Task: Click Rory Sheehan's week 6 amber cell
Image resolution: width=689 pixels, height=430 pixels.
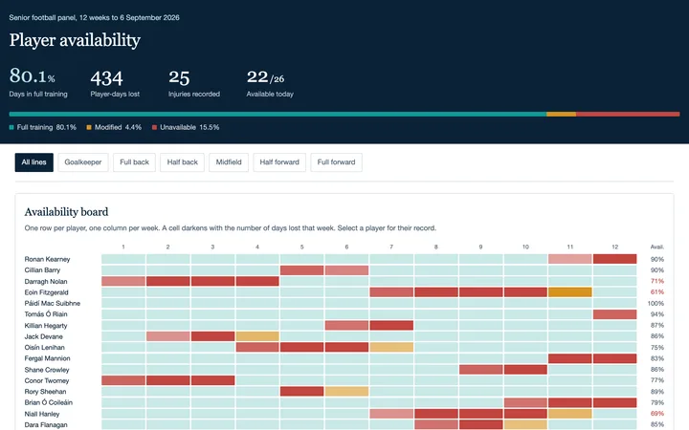Action: point(346,392)
